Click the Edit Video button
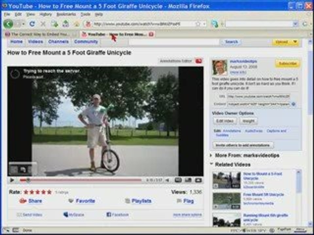314x235 pixels. (225, 121)
